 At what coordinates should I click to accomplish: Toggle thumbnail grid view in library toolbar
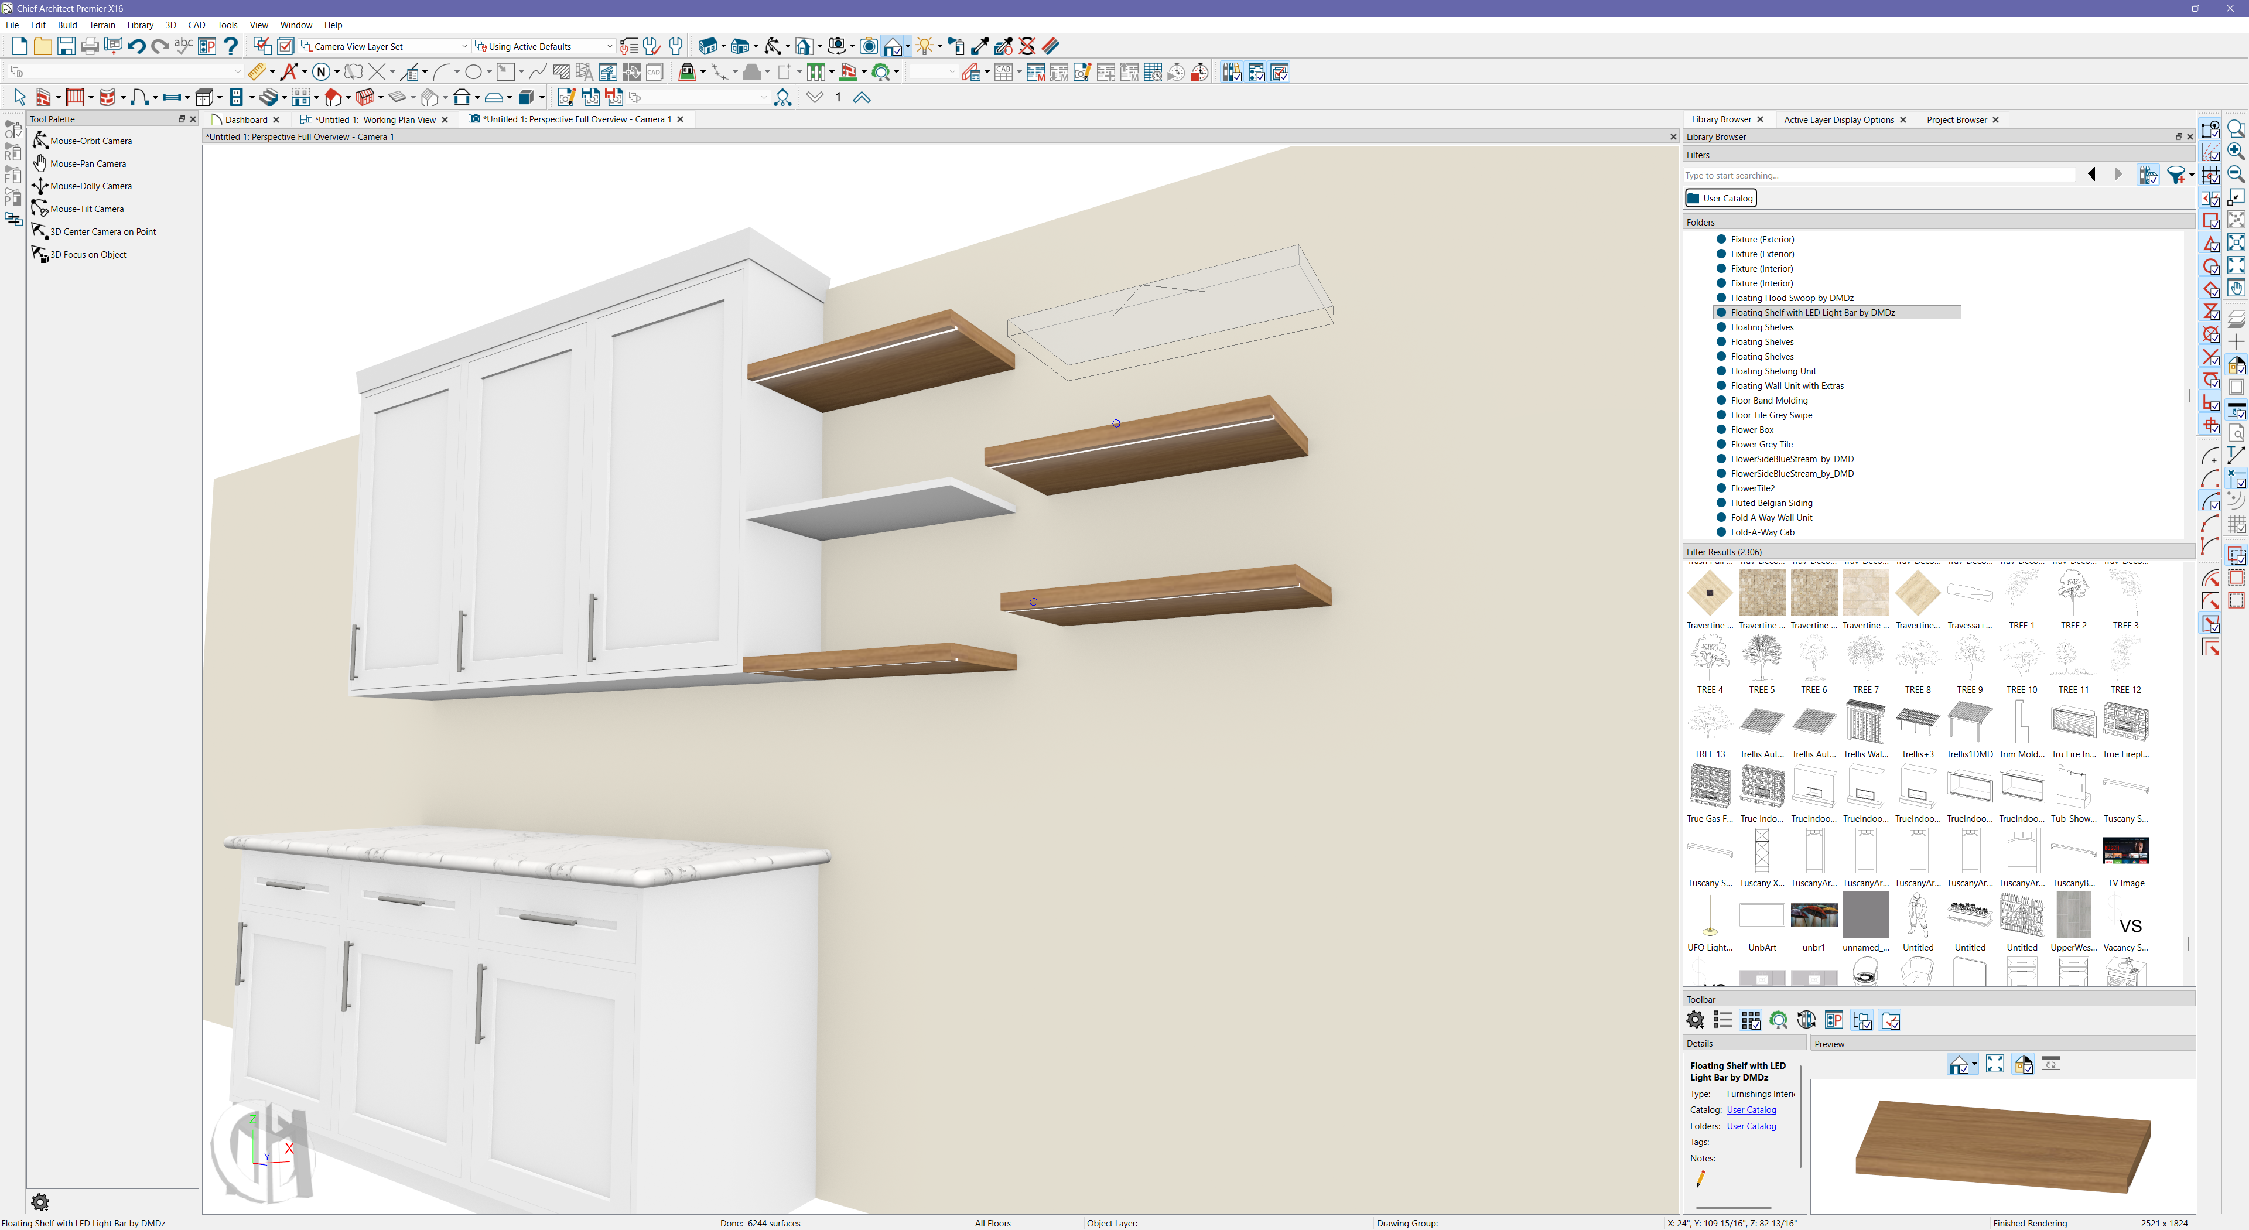[1751, 1020]
